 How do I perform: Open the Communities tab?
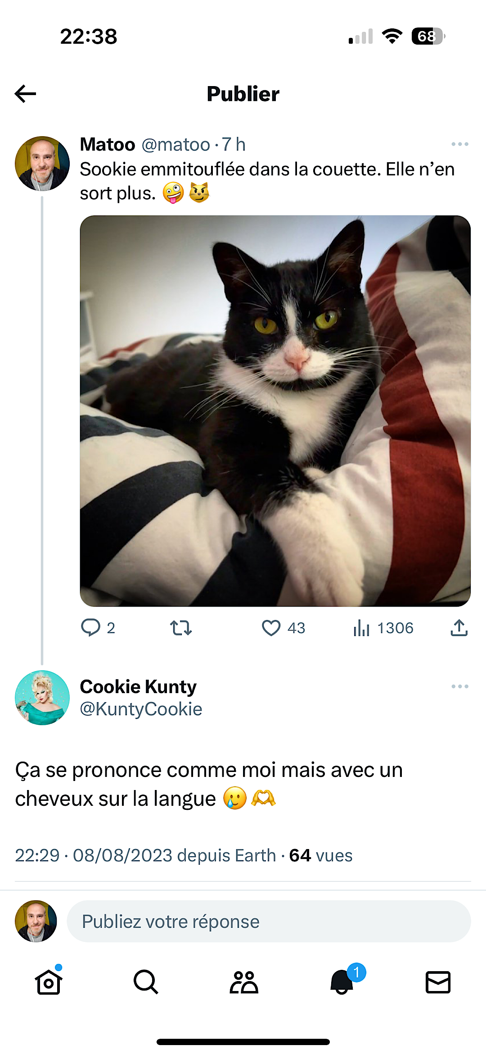[x=243, y=982]
